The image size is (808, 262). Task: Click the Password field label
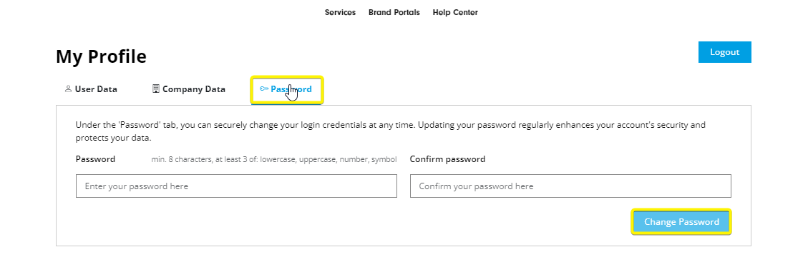coord(95,159)
